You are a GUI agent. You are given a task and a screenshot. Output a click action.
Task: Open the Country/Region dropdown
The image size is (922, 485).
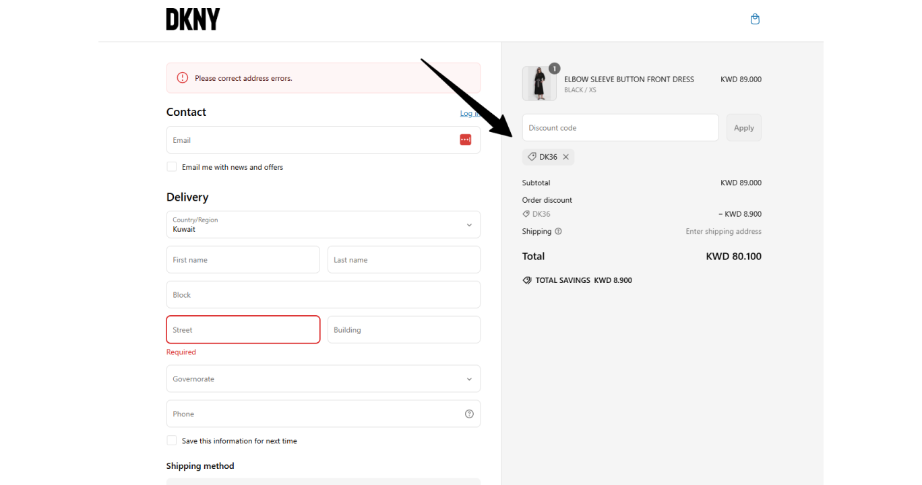[324, 224]
